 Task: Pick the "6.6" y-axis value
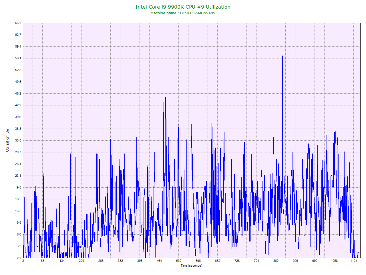(19, 235)
